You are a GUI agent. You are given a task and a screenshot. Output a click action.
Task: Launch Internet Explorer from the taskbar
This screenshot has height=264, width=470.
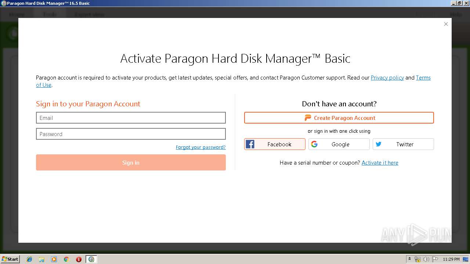pyautogui.click(x=29, y=259)
